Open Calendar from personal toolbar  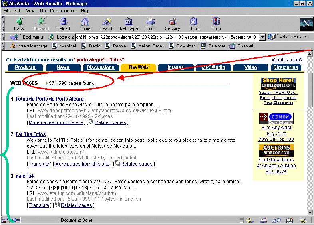pyautogui.click(x=213, y=46)
